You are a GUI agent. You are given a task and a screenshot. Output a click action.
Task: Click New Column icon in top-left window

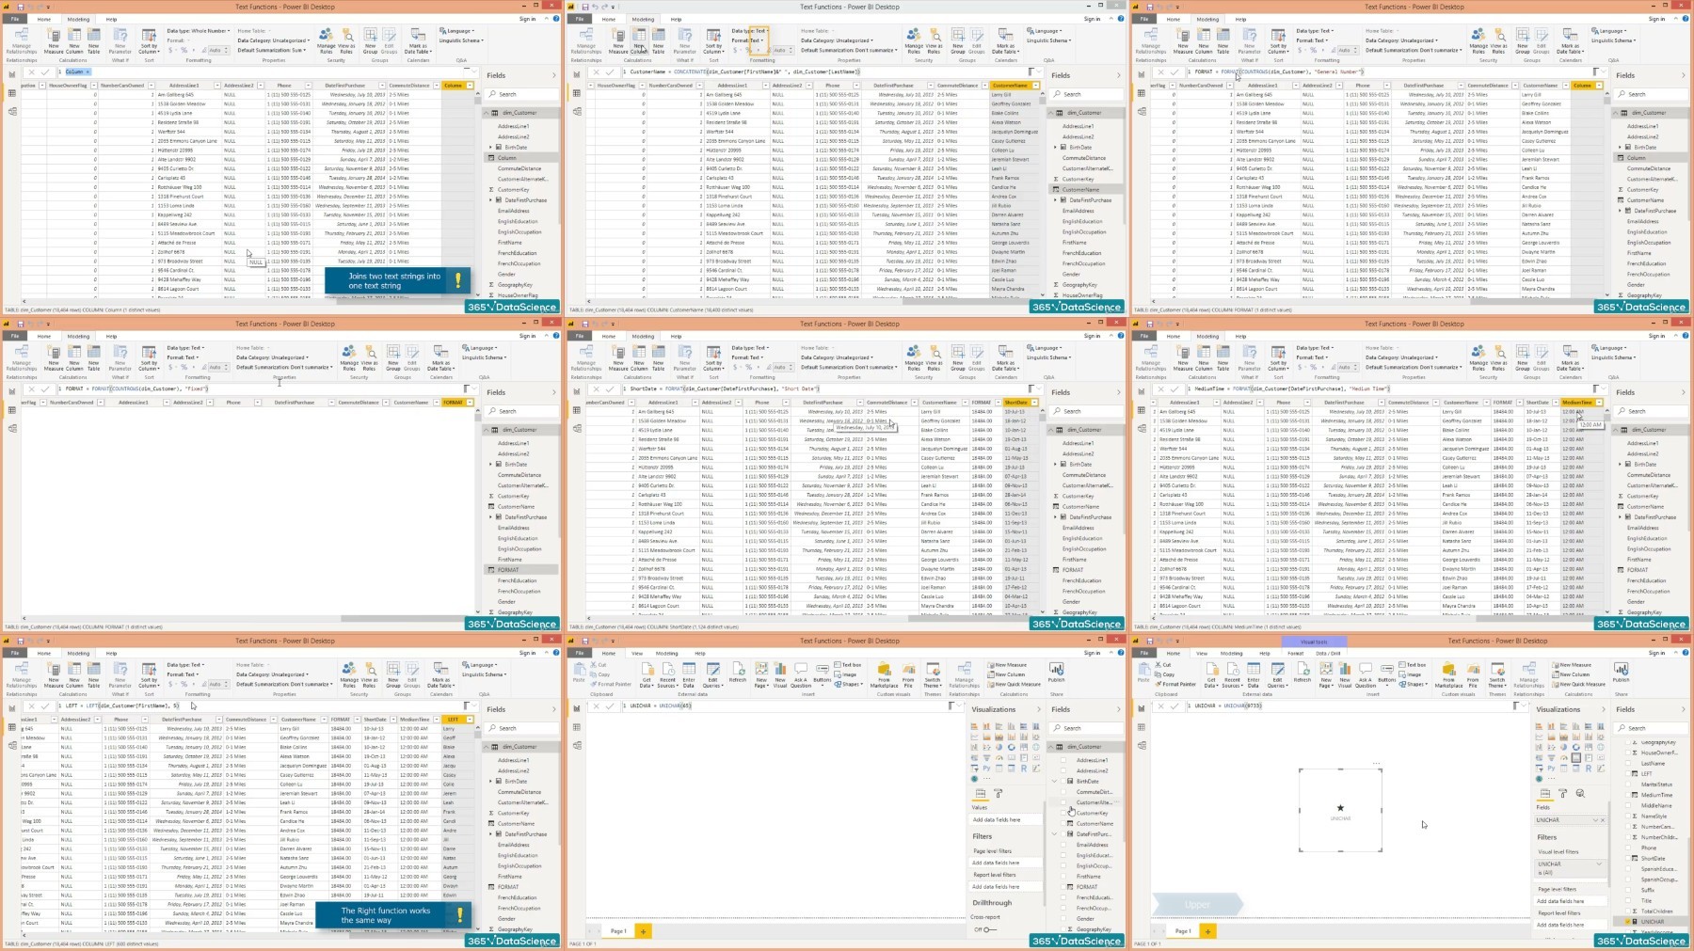pyautogui.click(x=74, y=35)
